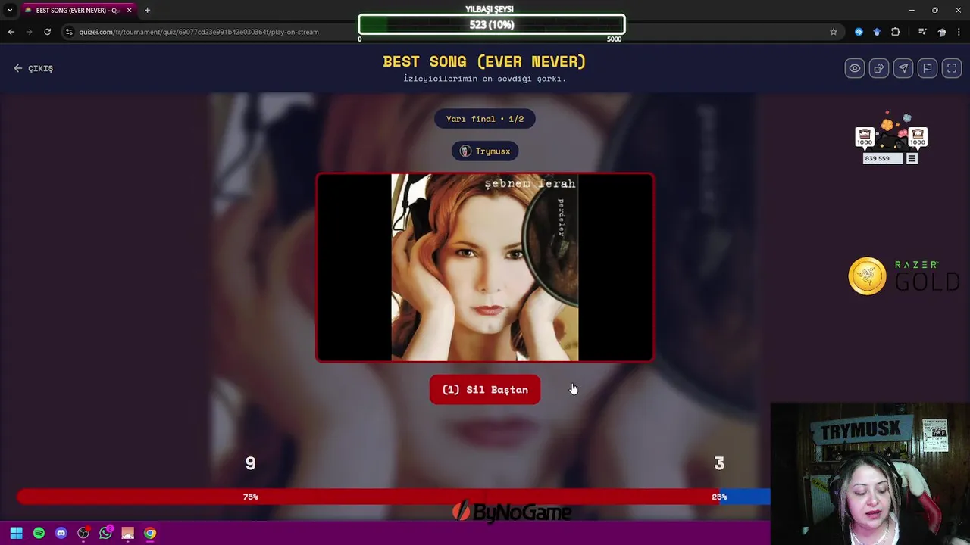Close the BEST SONG browser tab
Screen dimensions: 970x545
(x=129, y=11)
